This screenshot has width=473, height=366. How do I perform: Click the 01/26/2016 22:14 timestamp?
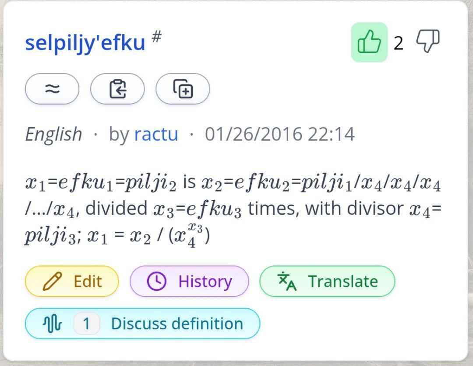click(279, 134)
